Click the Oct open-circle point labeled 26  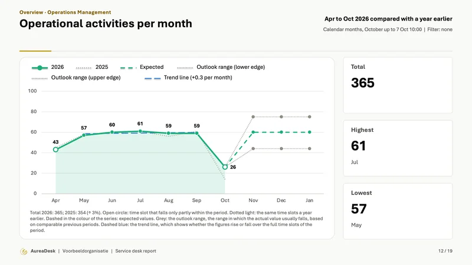(x=225, y=167)
